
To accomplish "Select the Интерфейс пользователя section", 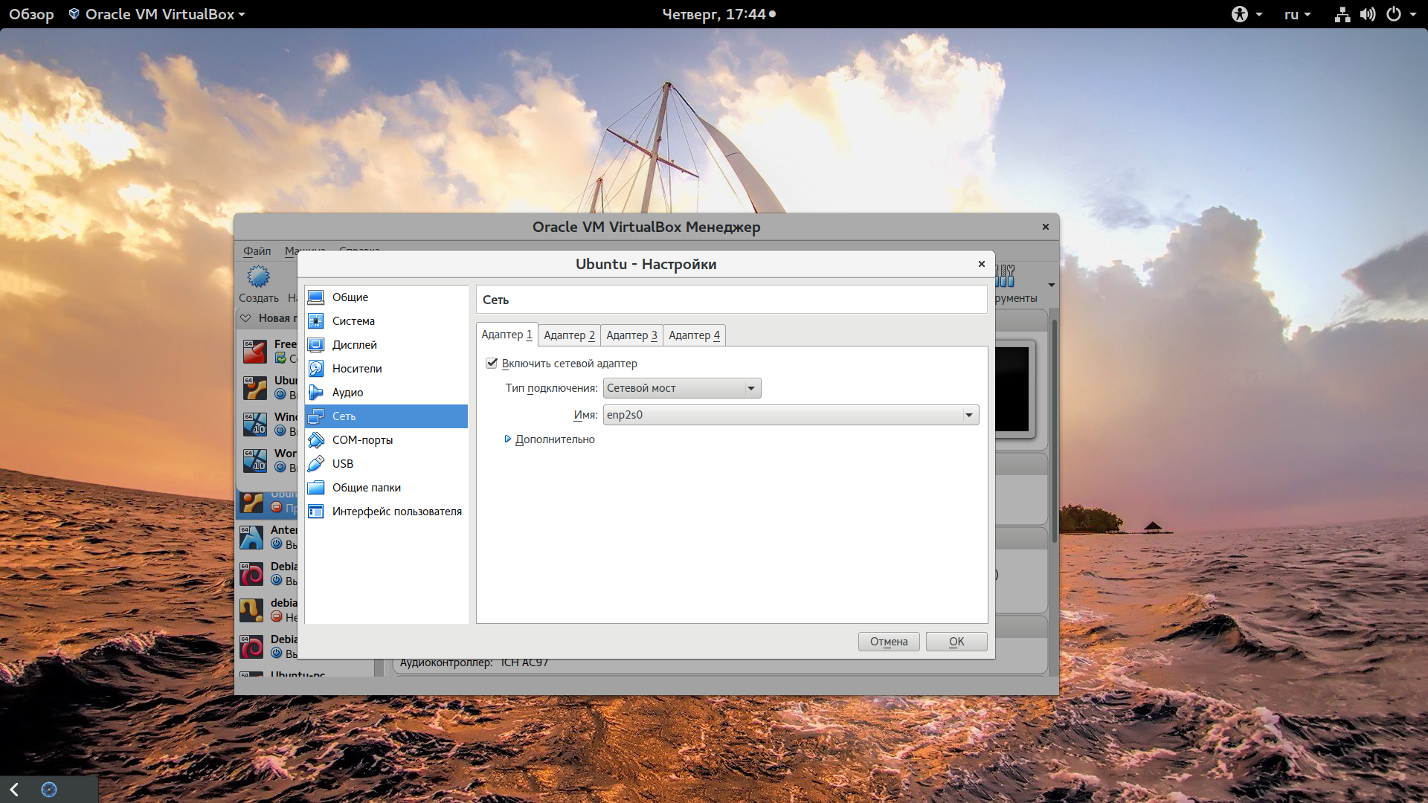I will 387,511.
